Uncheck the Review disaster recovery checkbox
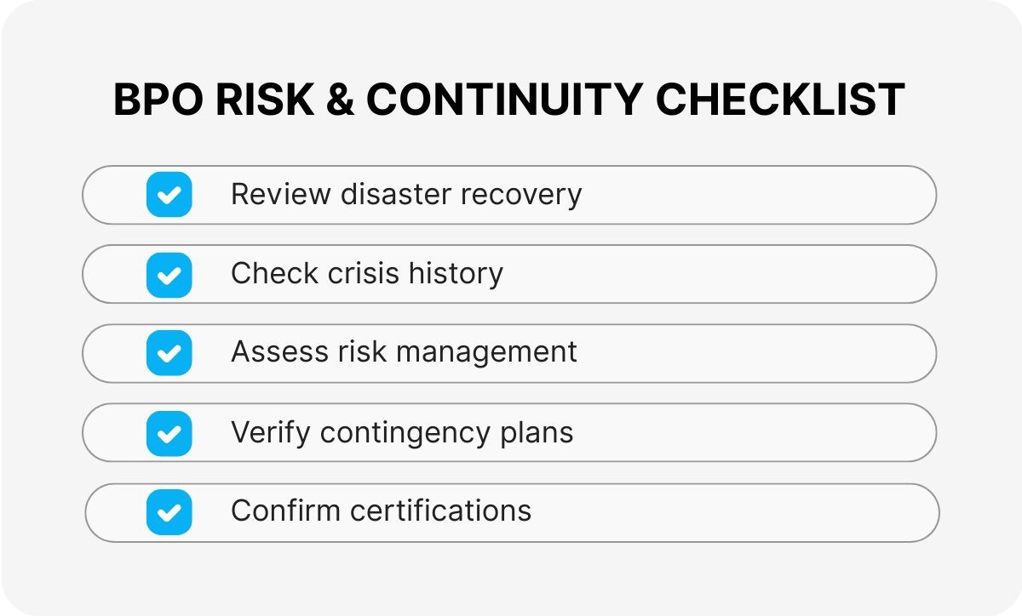Viewport: 1022px width, 616px height. tap(169, 195)
